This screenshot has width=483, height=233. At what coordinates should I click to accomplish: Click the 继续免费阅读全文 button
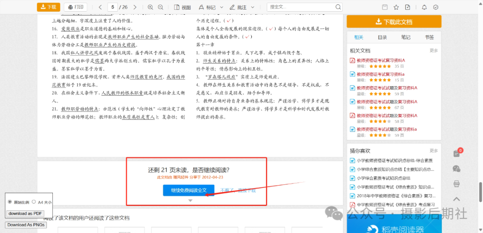coord(189,190)
